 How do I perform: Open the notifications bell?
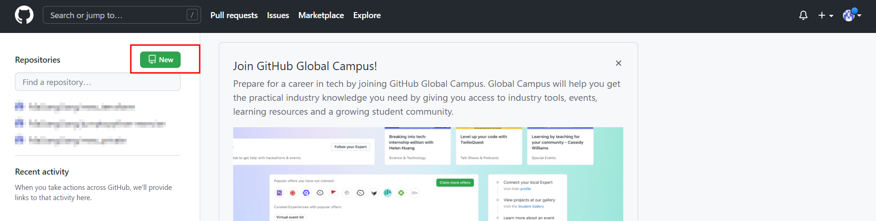click(803, 15)
